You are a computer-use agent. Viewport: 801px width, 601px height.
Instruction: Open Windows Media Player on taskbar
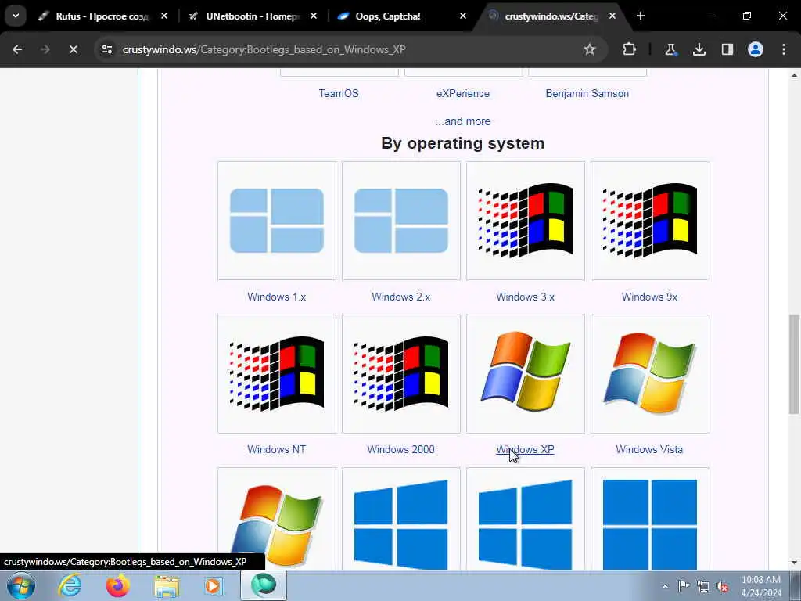click(214, 585)
